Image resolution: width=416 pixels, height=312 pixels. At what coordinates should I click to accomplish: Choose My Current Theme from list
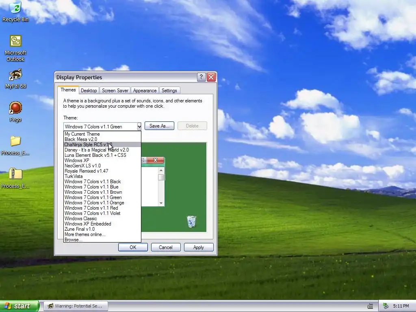(x=102, y=134)
